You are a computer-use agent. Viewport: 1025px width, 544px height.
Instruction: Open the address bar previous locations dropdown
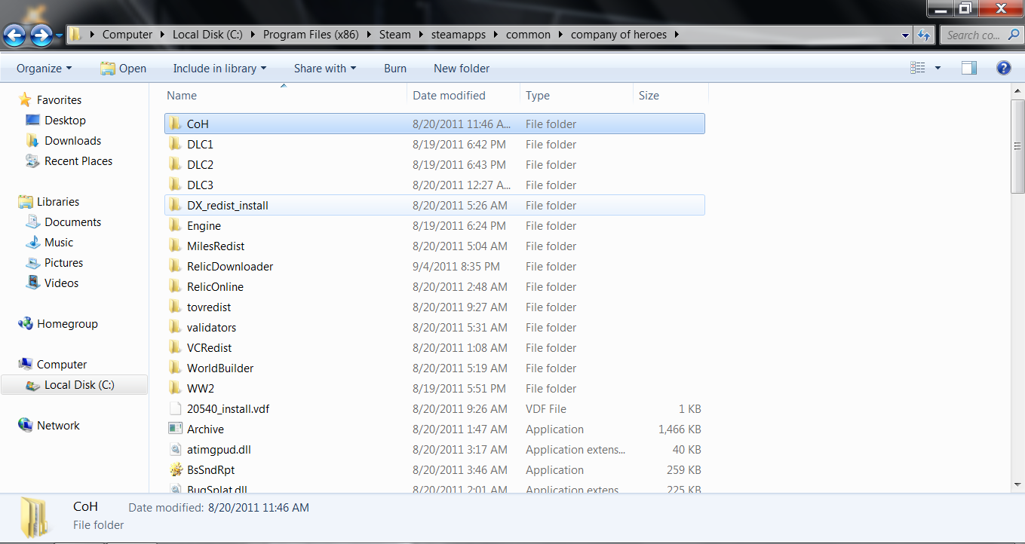tap(905, 35)
